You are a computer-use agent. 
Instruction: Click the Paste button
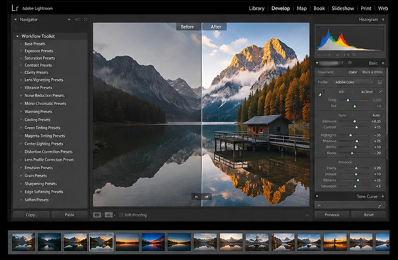pyautogui.click(x=70, y=215)
